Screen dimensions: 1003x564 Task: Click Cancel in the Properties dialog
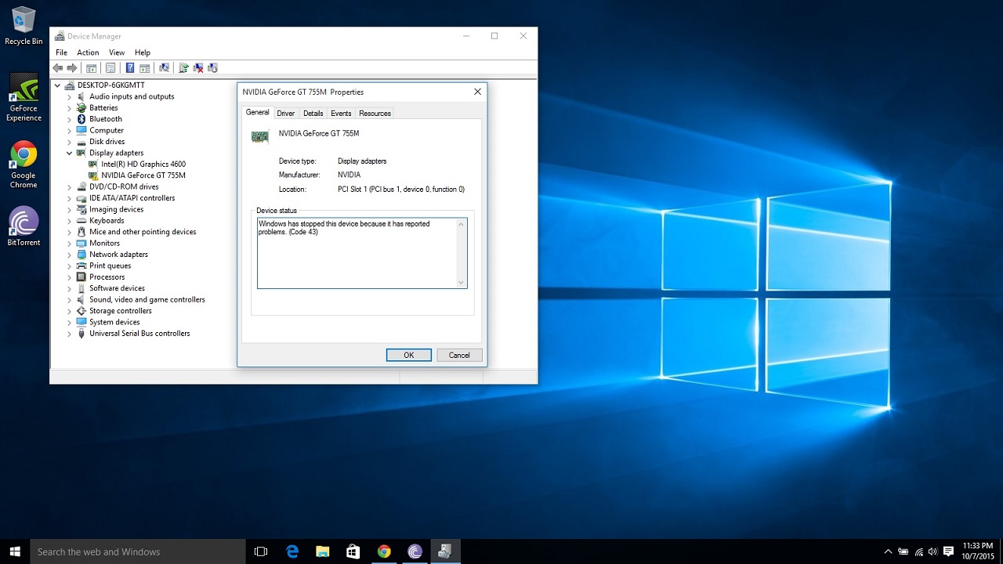tap(459, 355)
